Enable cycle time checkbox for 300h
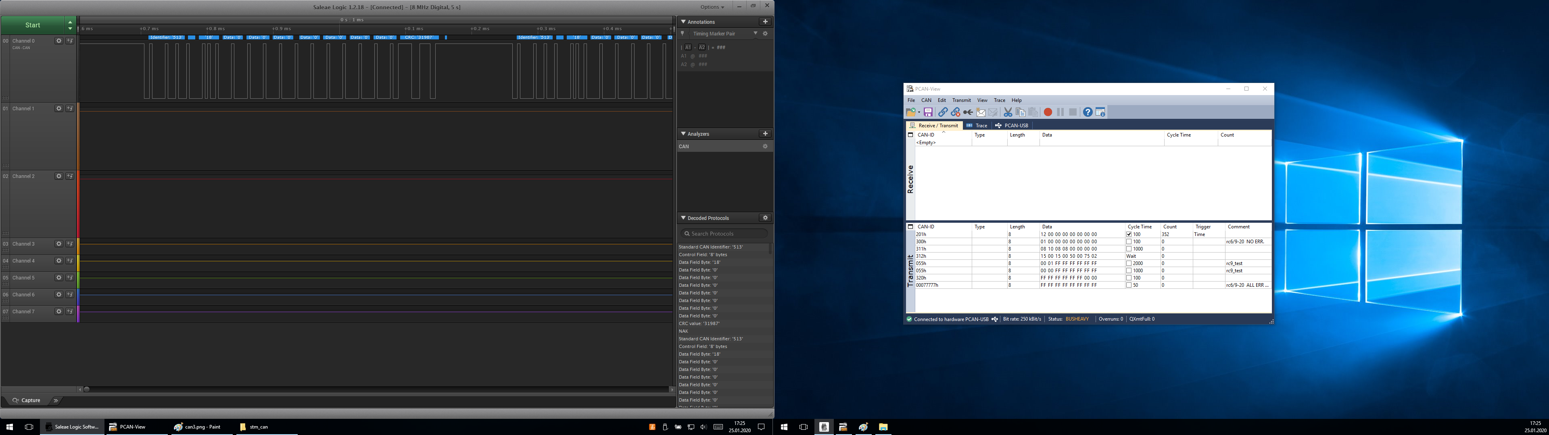Screen dimensions: 1549x435 (1129, 242)
